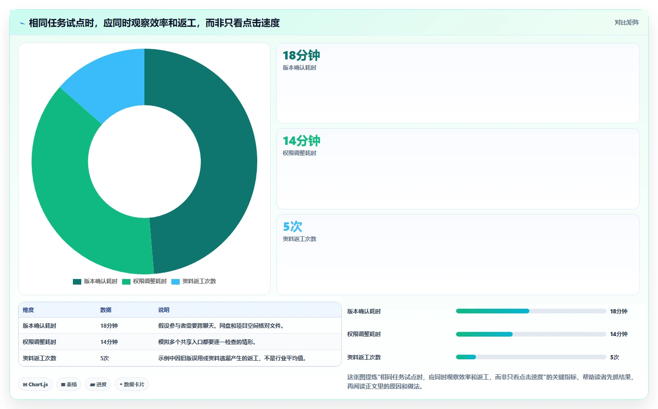The image size is (658, 409).
Task: Click the 说明 column header
Action: coord(164,310)
